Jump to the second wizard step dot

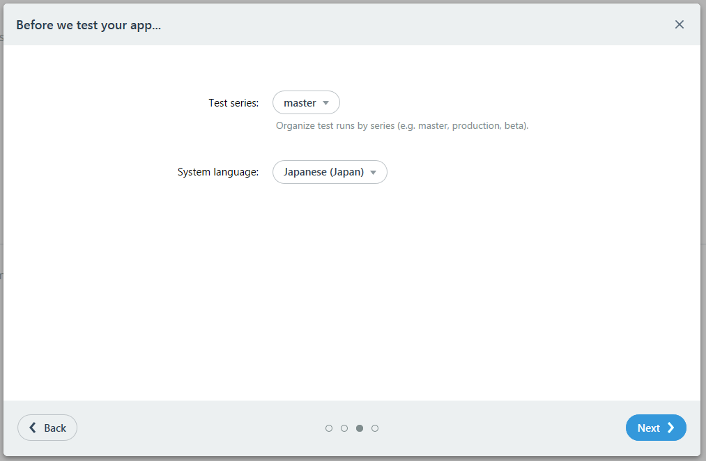344,428
